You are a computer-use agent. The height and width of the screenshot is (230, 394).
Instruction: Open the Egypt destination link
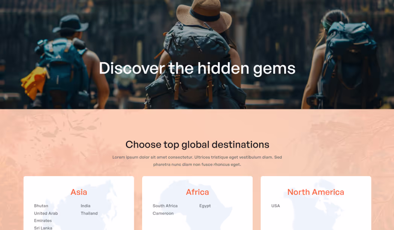coord(205,206)
